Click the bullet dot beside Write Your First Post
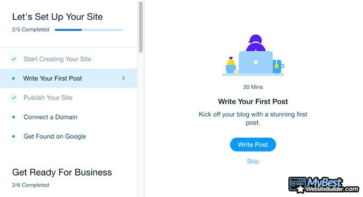Image resolution: width=363 pixels, height=197 pixels. pyautogui.click(x=13, y=78)
